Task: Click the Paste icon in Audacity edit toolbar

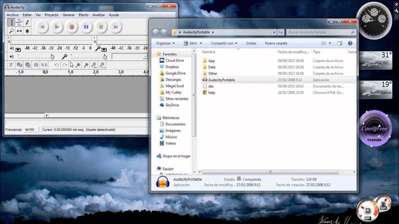Action: (x=28, y=65)
